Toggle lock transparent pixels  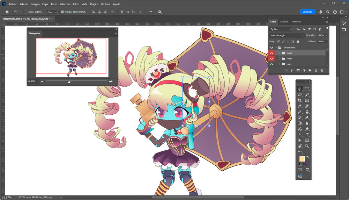(278, 41)
